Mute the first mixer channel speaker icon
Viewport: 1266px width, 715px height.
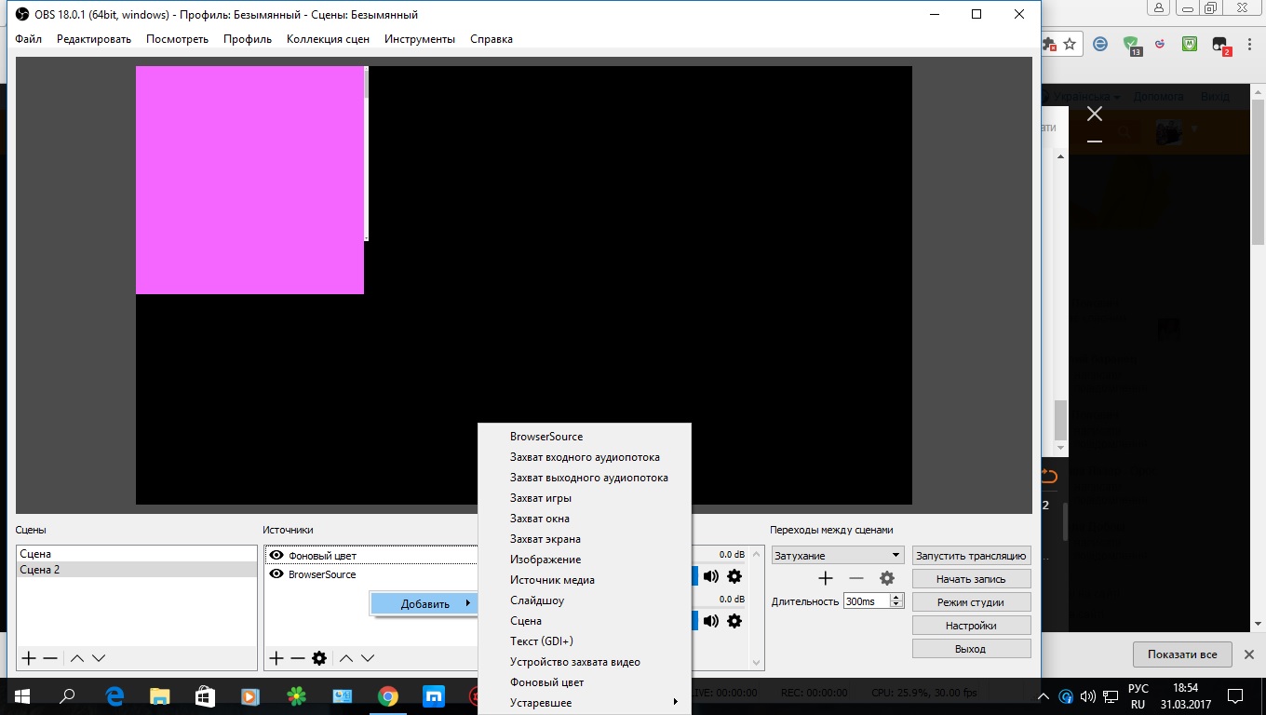click(711, 577)
